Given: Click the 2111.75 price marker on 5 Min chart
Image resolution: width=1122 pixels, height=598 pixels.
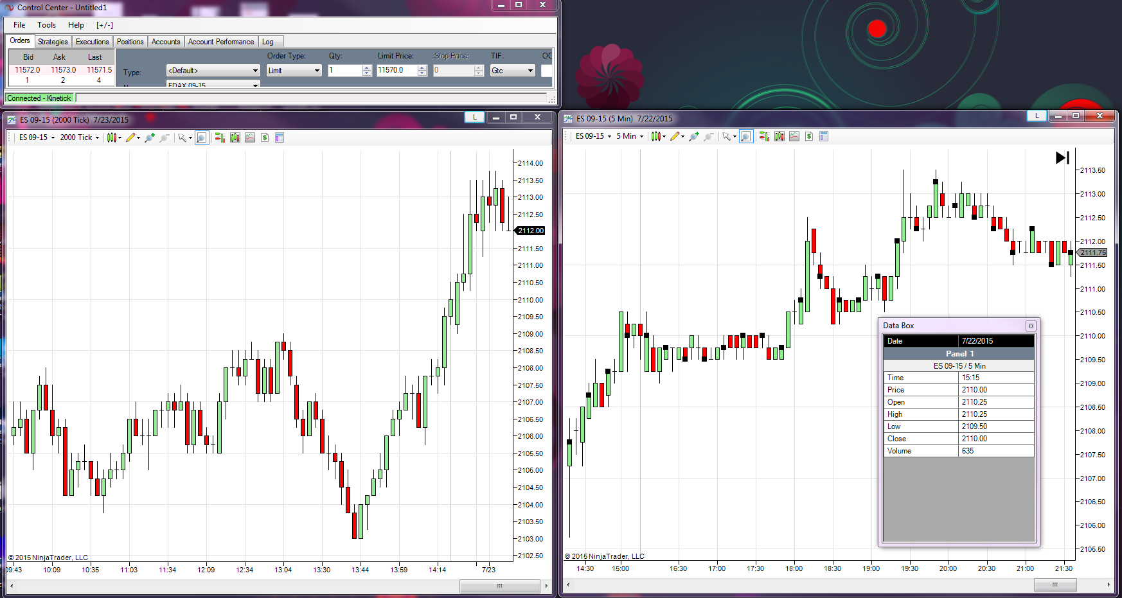Looking at the screenshot, I should coord(1092,252).
